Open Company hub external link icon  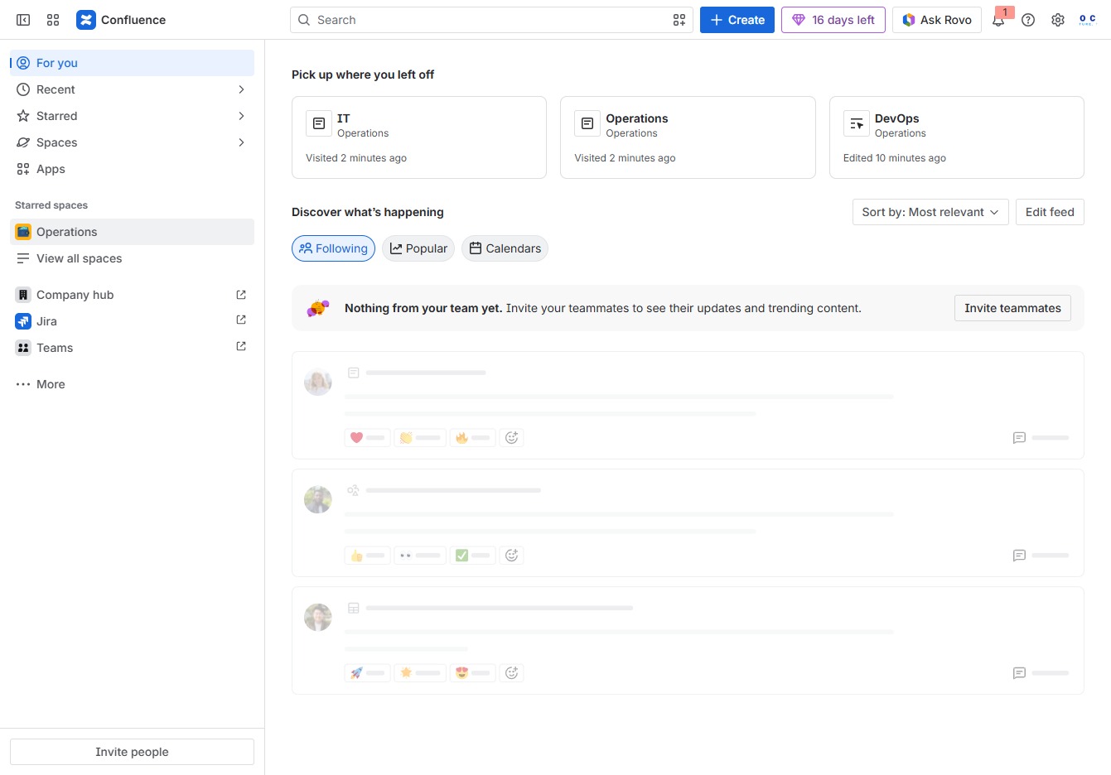coord(241,295)
